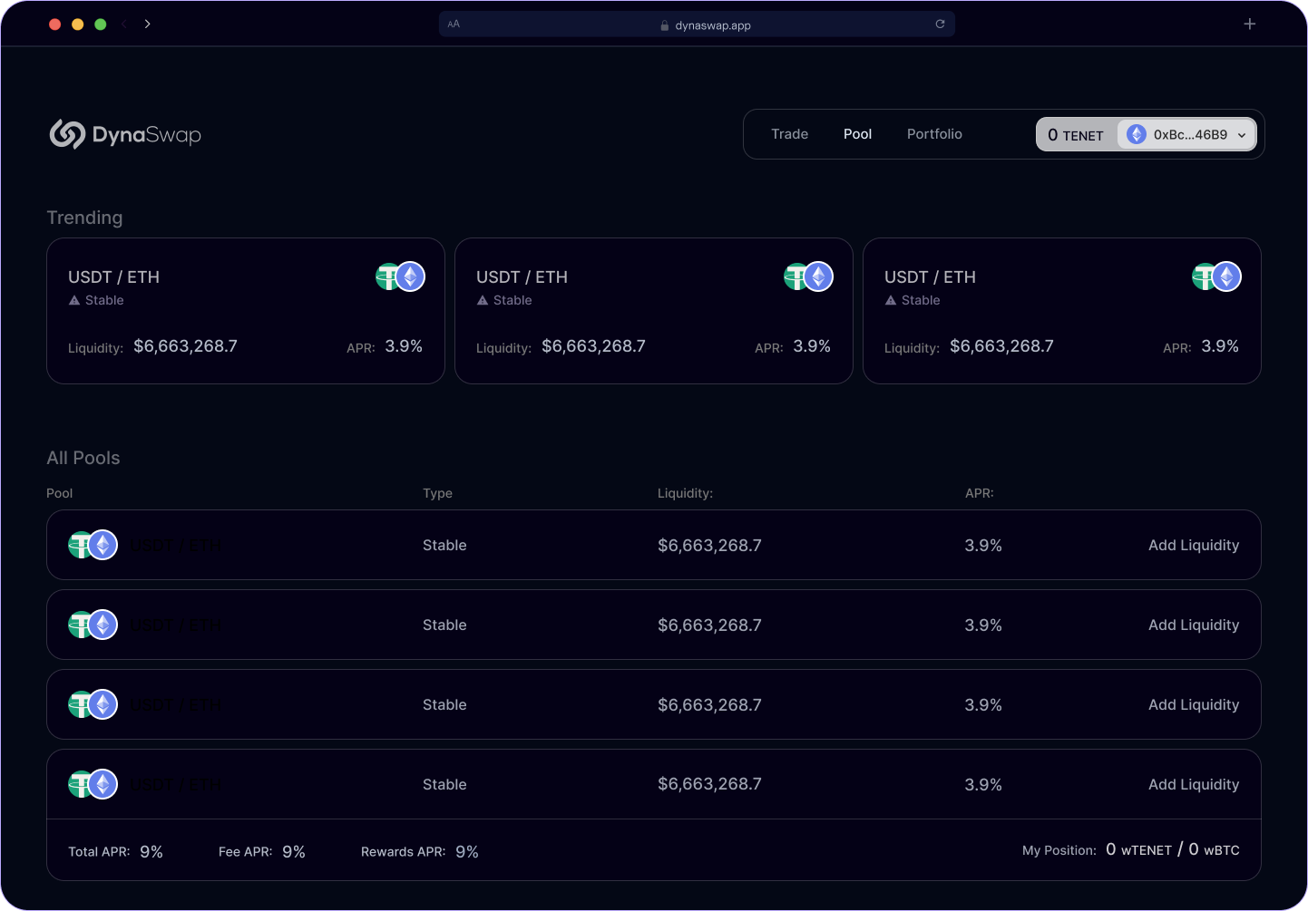
Task: Click the ETH token icon in second trending card
Action: pyautogui.click(x=819, y=276)
